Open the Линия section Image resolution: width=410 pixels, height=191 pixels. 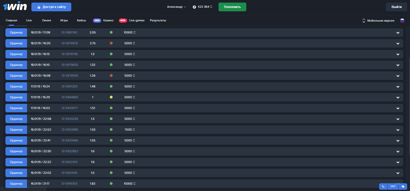(46, 20)
